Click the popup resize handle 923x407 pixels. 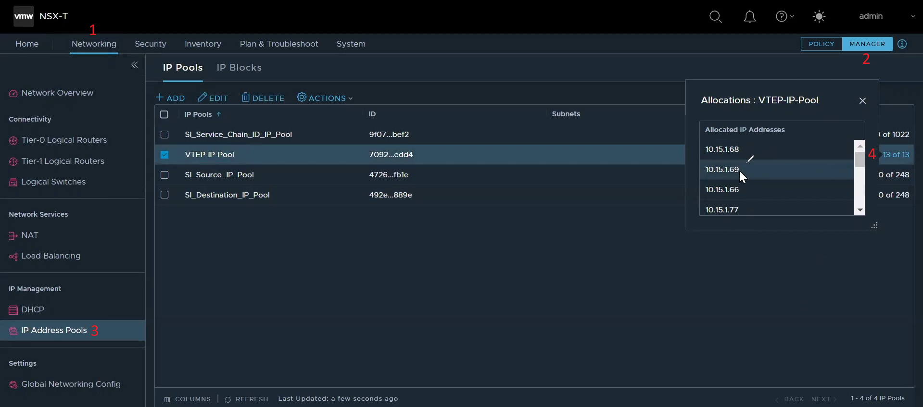point(874,225)
